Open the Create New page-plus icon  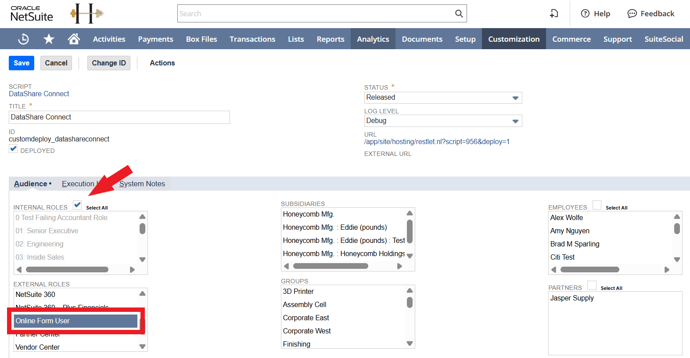(x=554, y=14)
